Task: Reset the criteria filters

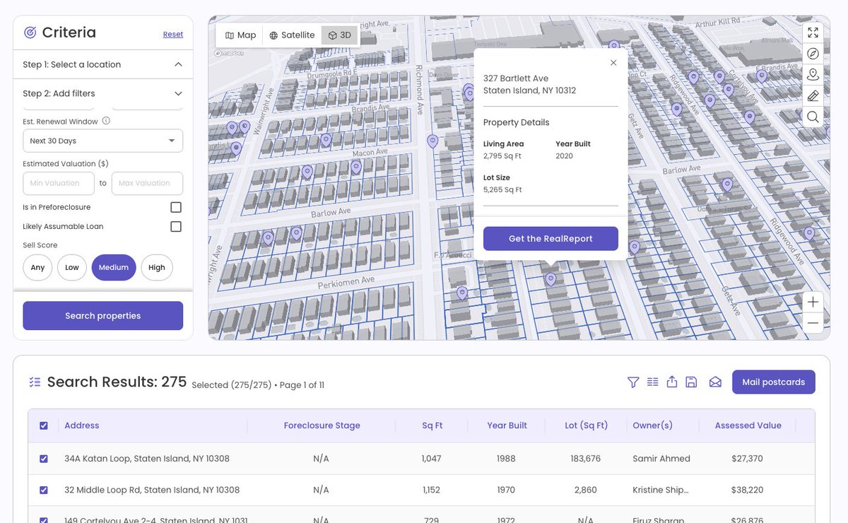Action: [x=173, y=34]
